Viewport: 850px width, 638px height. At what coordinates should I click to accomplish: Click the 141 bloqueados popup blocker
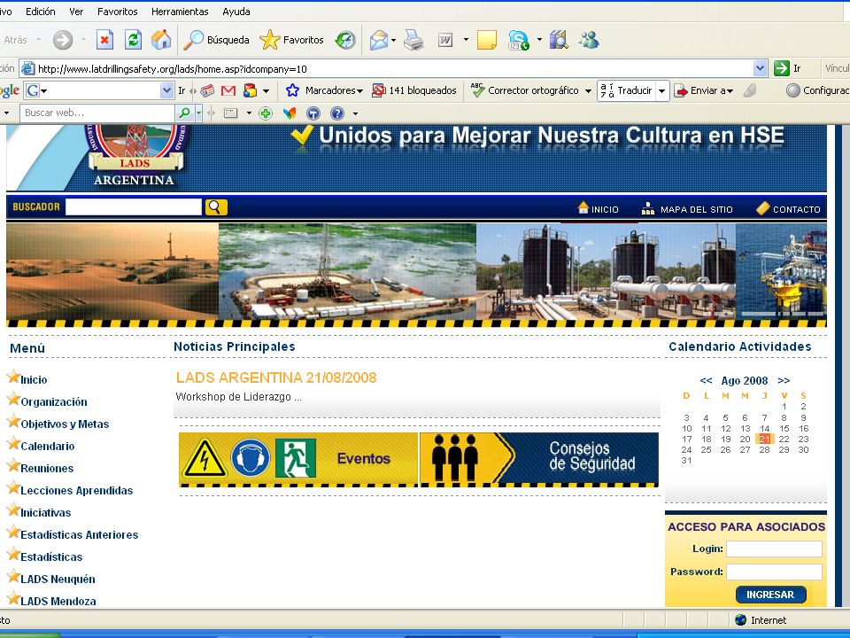414,90
